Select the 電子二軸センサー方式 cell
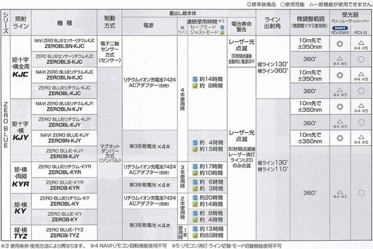373x249 pixels. 109,52
